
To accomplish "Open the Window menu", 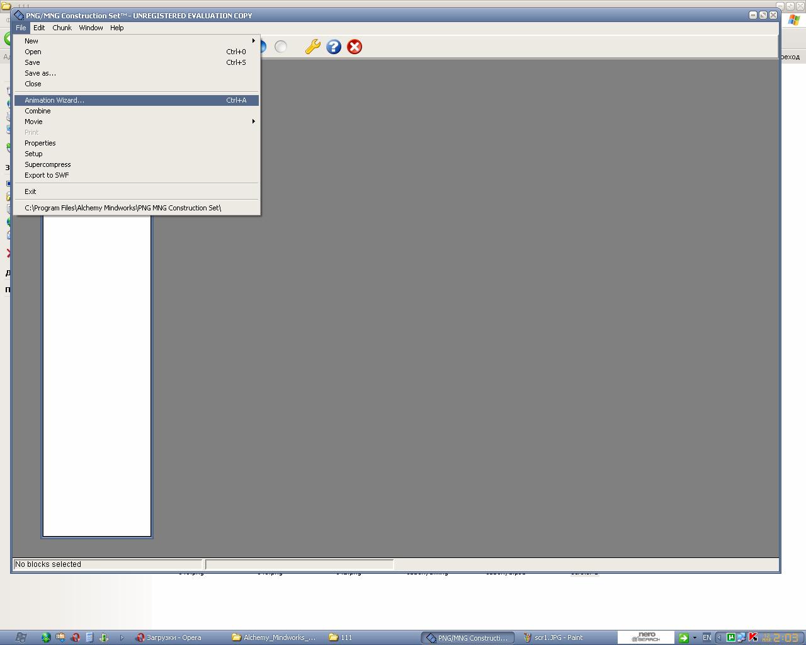I will pos(91,28).
